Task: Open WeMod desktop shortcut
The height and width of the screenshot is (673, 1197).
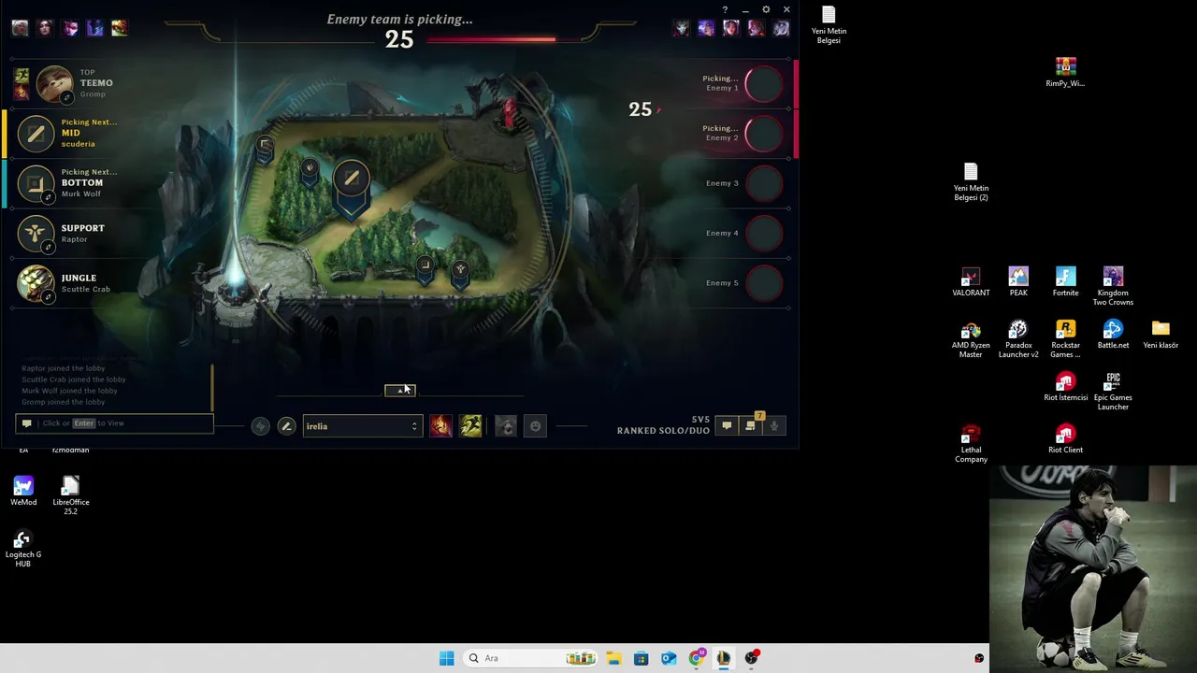Action: coord(23,492)
